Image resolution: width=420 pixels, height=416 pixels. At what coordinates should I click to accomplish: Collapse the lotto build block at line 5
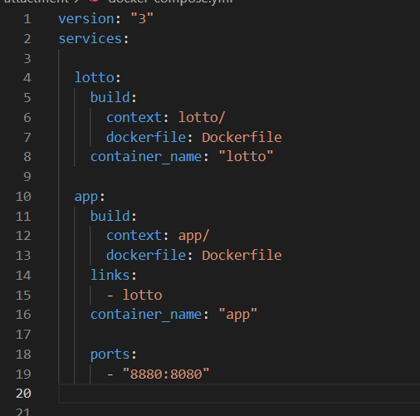tap(110, 97)
